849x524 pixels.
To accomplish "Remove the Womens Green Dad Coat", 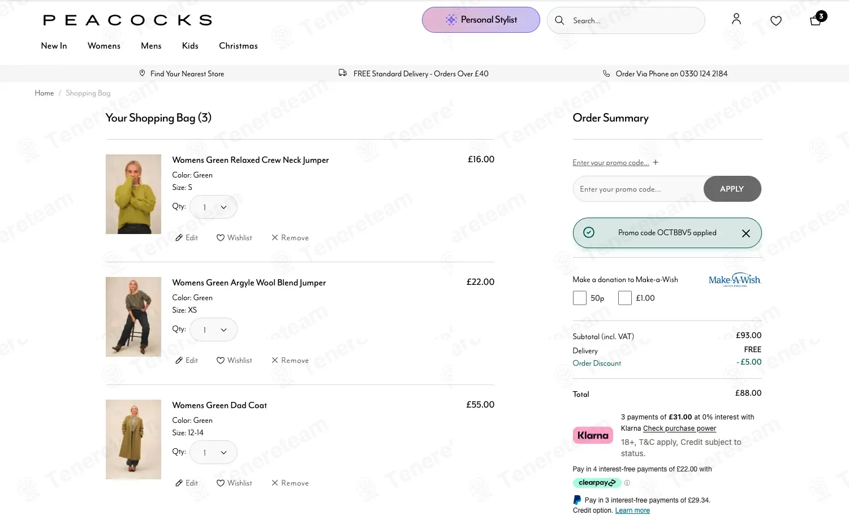I will point(290,483).
